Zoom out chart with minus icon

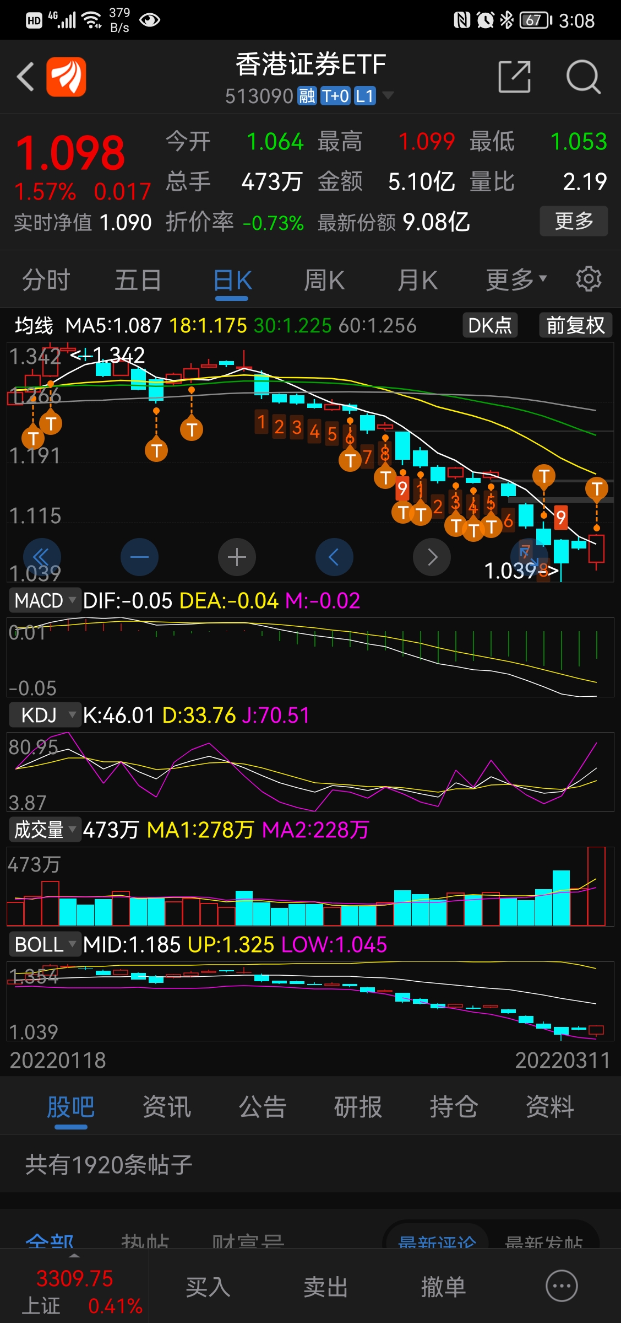click(x=139, y=557)
